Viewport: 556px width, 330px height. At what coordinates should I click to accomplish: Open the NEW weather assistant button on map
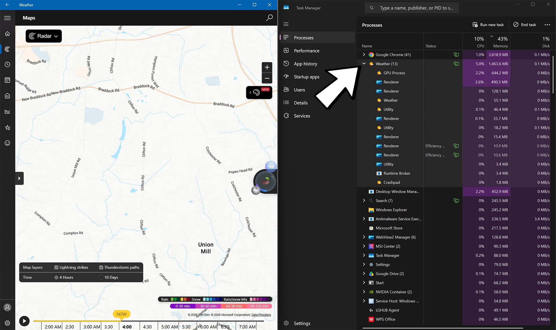point(259,93)
